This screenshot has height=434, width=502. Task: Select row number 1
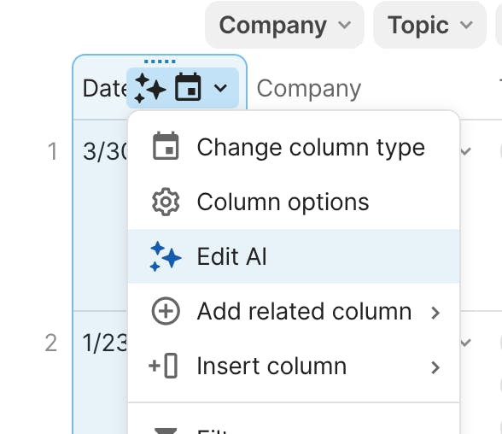click(52, 151)
